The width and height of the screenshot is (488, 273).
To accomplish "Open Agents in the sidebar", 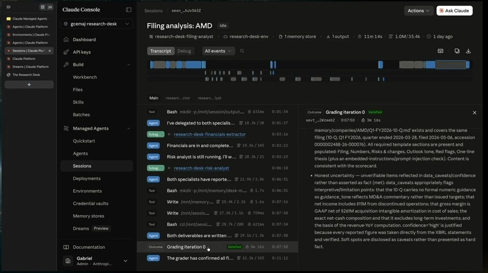I will pos(97,153).
